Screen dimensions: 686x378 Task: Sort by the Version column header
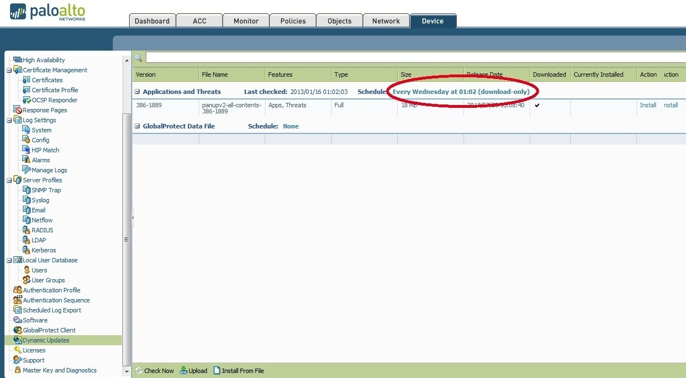coord(165,74)
